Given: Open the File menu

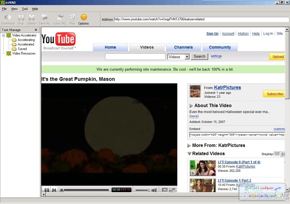Looking at the screenshot, I should click(x=4, y=9).
